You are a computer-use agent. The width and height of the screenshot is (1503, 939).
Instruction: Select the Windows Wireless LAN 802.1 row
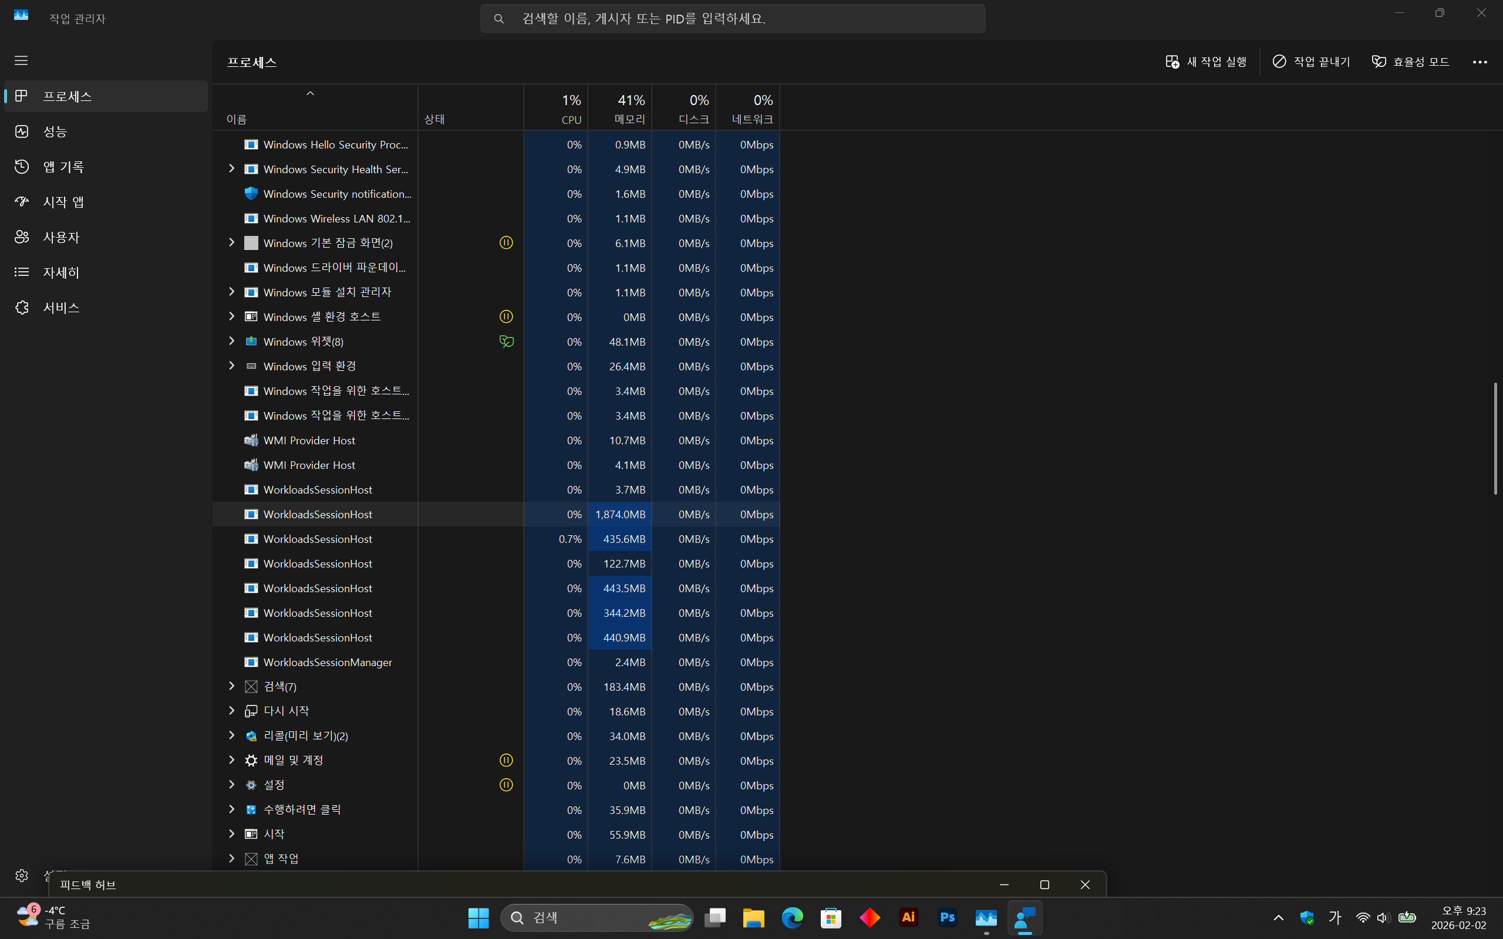(496, 218)
